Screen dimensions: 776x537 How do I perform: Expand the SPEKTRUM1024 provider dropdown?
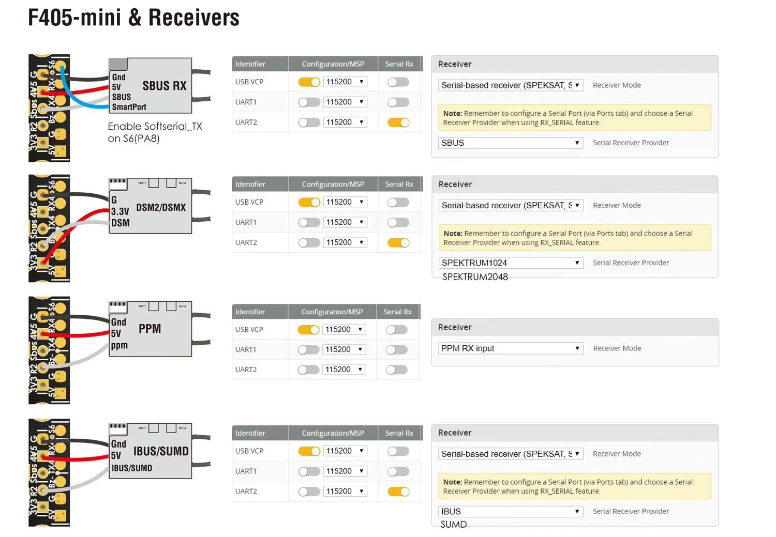pyautogui.click(x=511, y=263)
